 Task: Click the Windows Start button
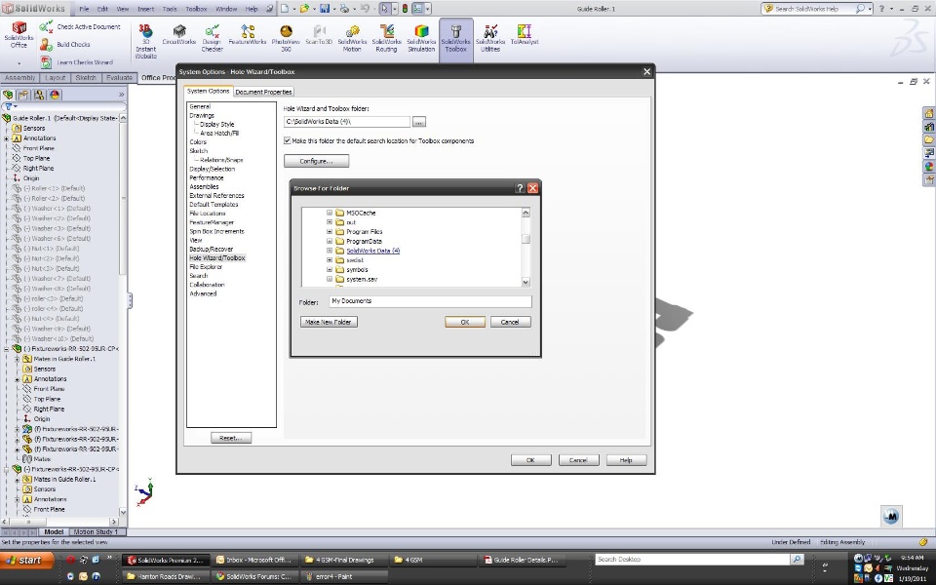[27, 560]
